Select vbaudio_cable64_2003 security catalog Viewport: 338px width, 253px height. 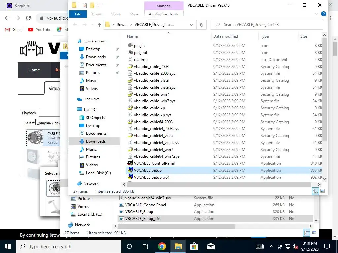[x=153, y=122]
